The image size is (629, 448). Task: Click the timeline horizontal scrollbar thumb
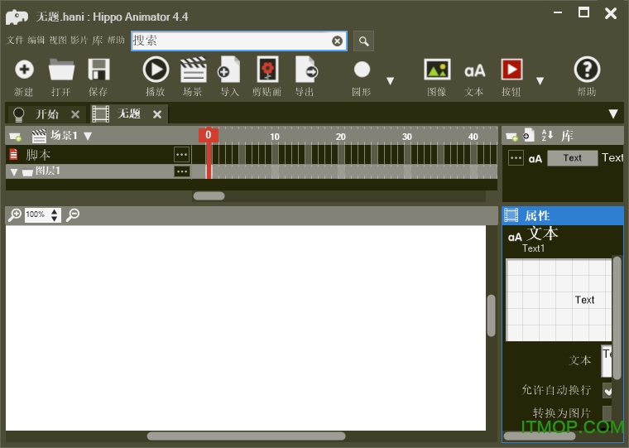tap(209, 196)
